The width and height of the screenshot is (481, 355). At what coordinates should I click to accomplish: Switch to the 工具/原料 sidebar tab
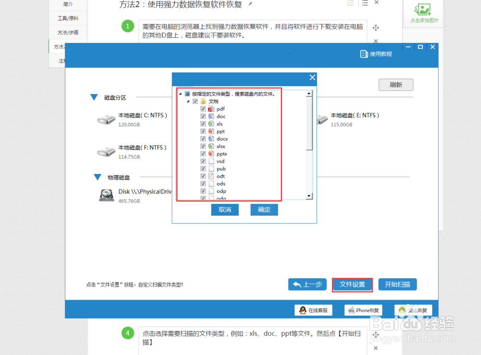click(68, 18)
